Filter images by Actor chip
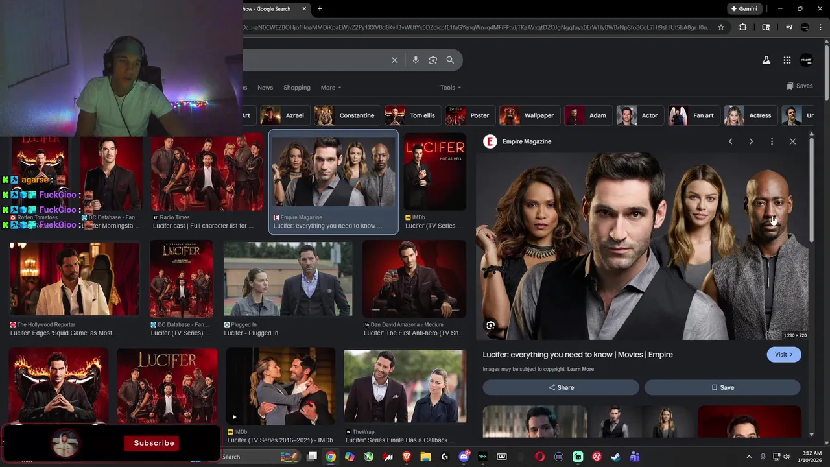 pyautogui.click(x=639, y=115)
